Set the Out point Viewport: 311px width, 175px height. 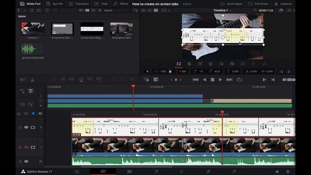click(x=273, y=80)
